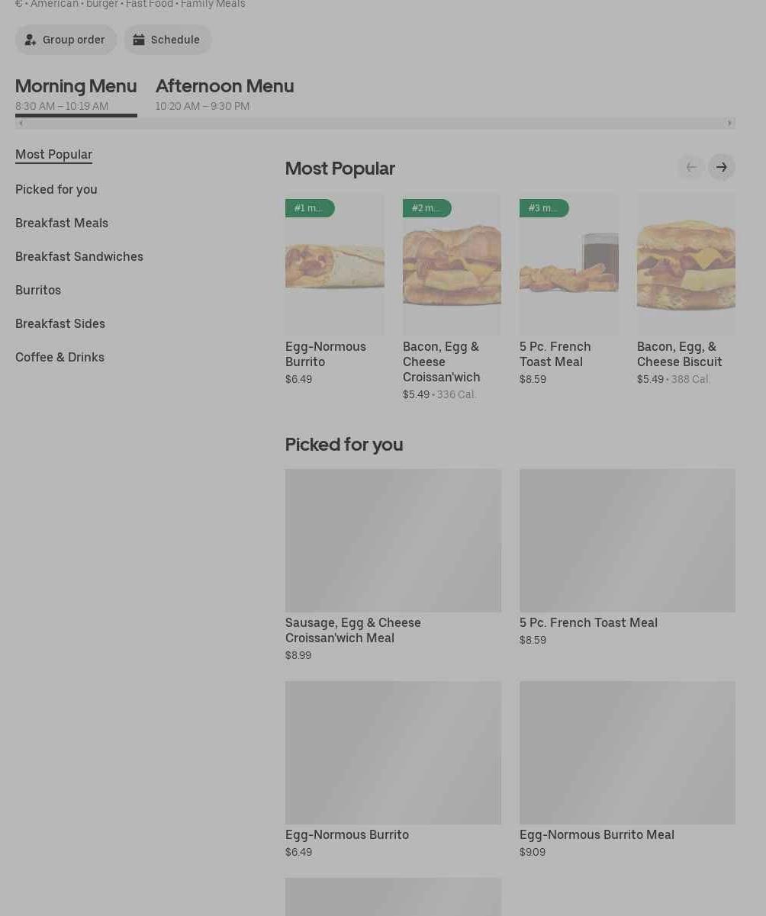Open the Coffee & Drinks category
Viewport: 766px width, 916px height.
(x=60, y=357)
